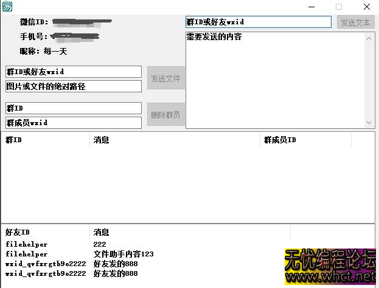Image resolution: width=379 pixels, height=288 pixels.
Task: Click the message text 文件助手内容123
Action: click(x=123, y=254)
